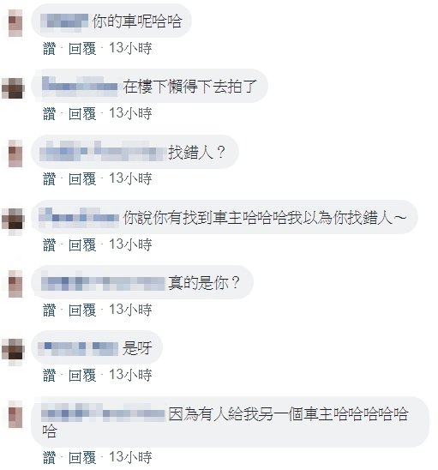The image size is (438, 470).
Task: Like the comment "你的車呢哈哈"
Action: (x=50, y=48)
